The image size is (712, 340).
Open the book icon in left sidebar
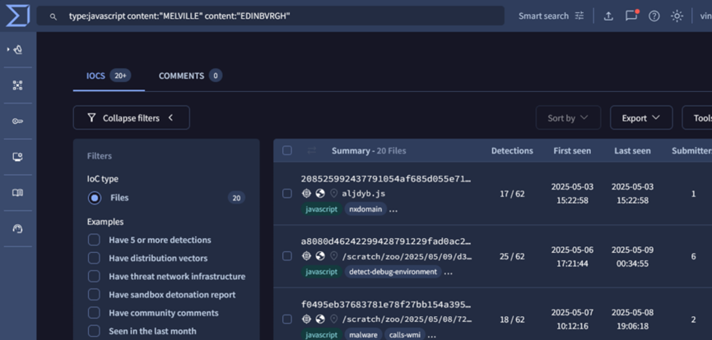pos(17,193)
